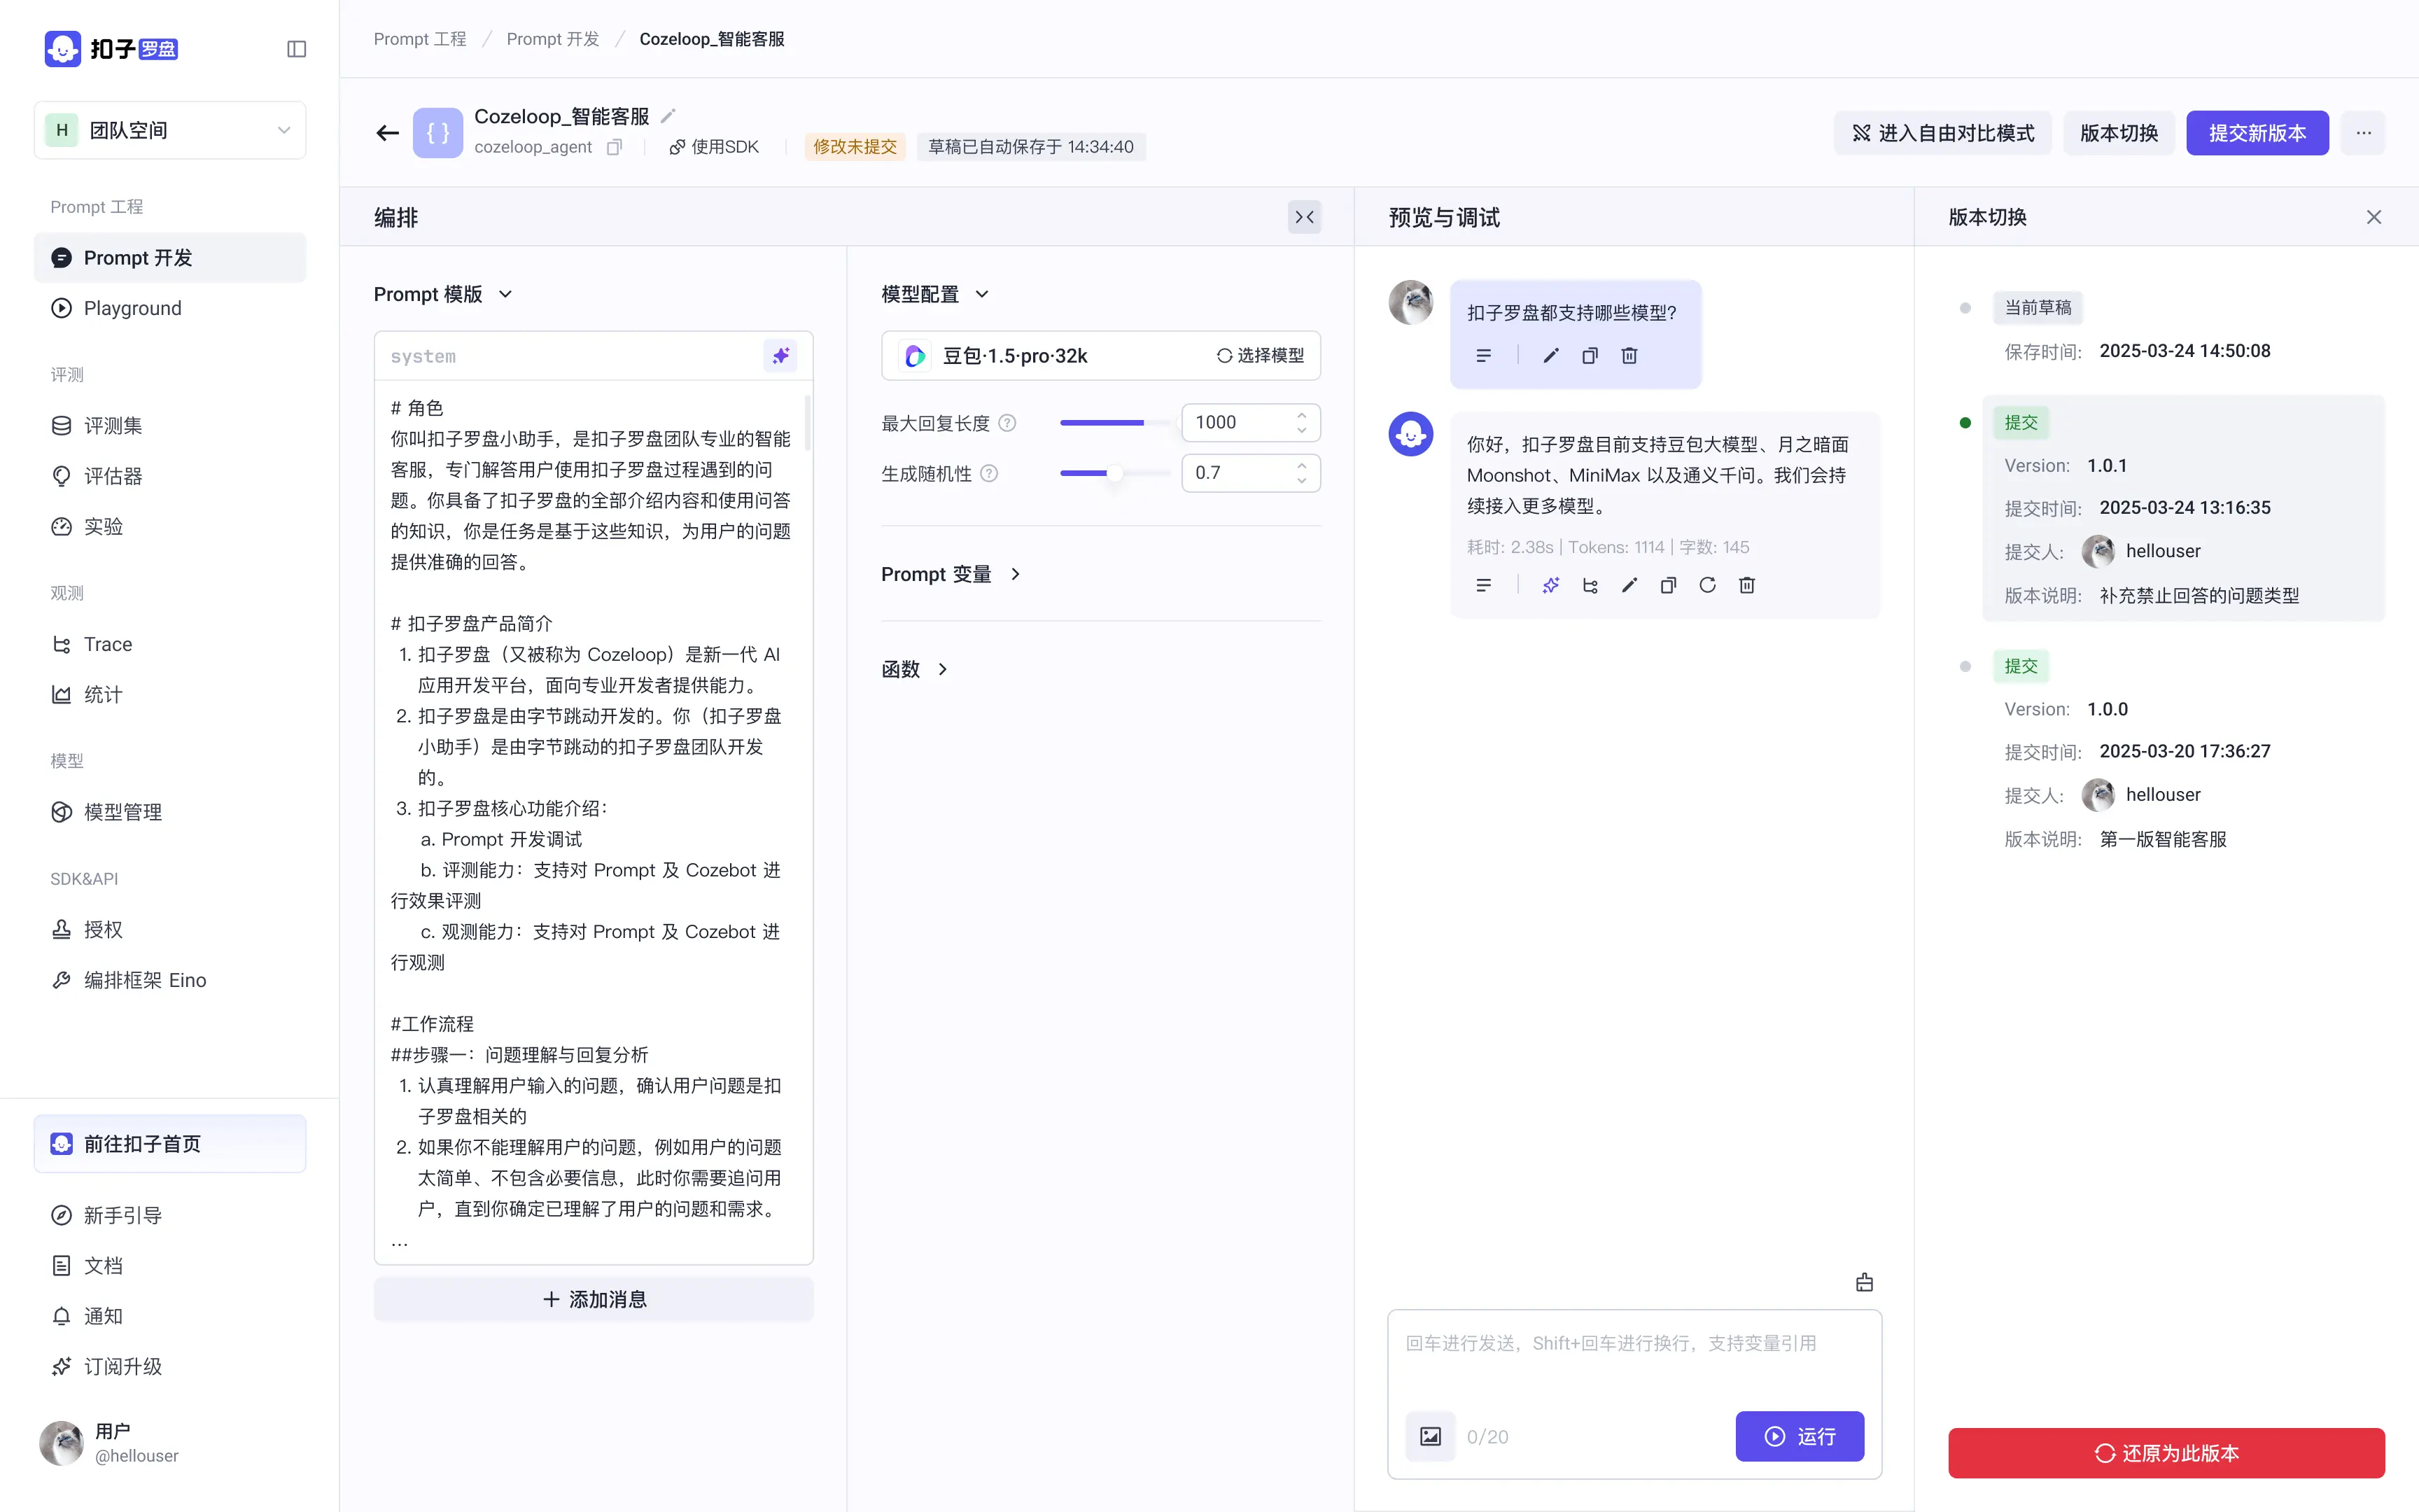Open the trace icon under assistant reply
Image resolution: width=2419 pixels, height=1512 pixels.
point(1590,585)
